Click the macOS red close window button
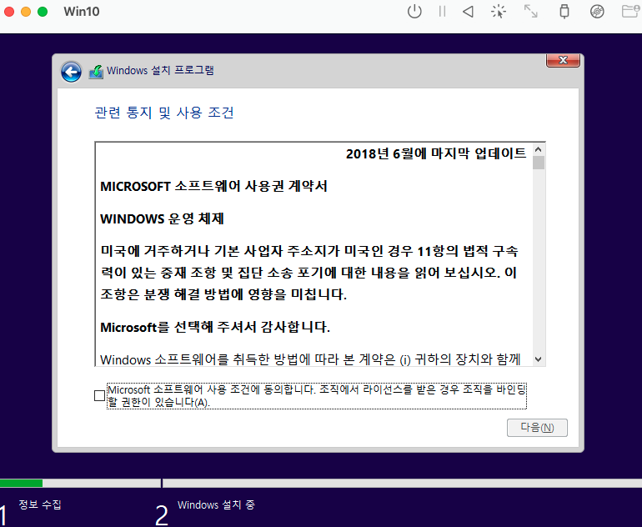 pyautogui.click(x=9, y=12)
